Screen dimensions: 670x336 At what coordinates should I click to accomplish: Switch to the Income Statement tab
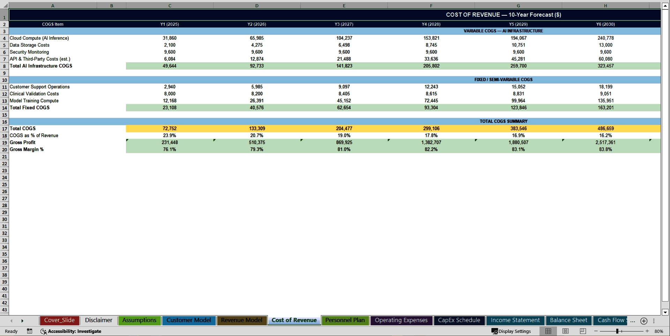coord(515,320)
